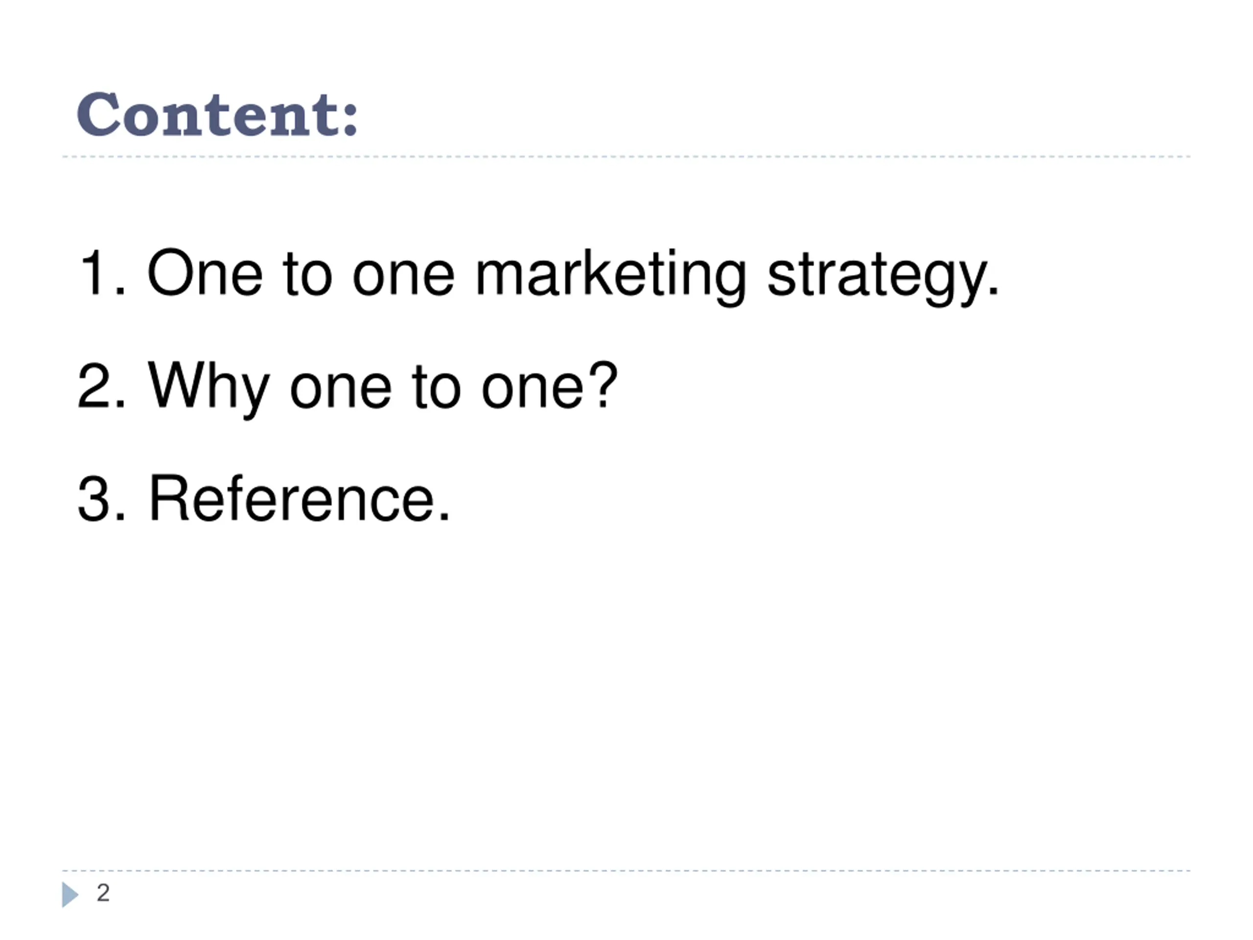The image size is (1253, 940).
Task: Click the word Reference
Action: [299, 498]
